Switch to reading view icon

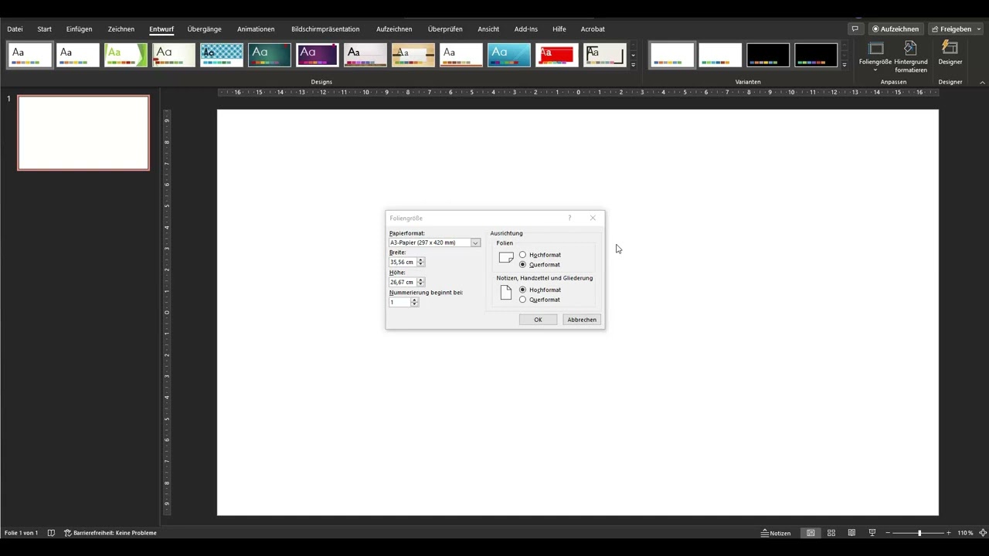(851, 533)
